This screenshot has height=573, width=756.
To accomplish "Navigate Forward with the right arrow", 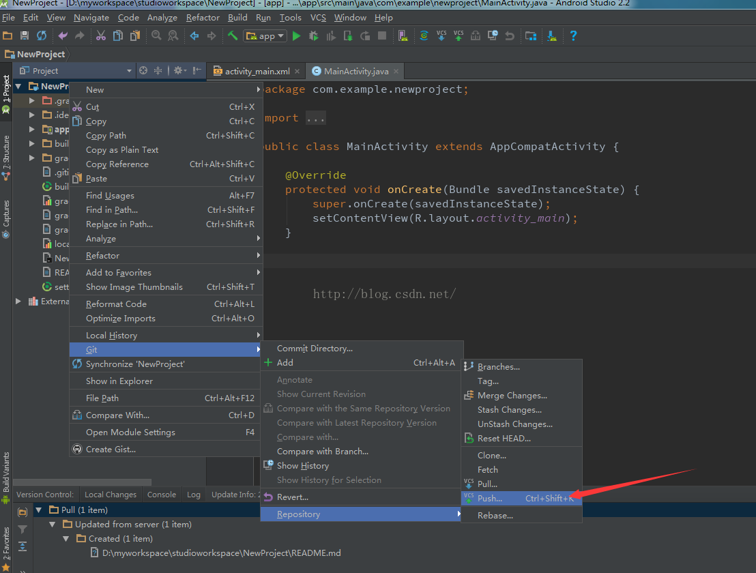I will 212,35.
